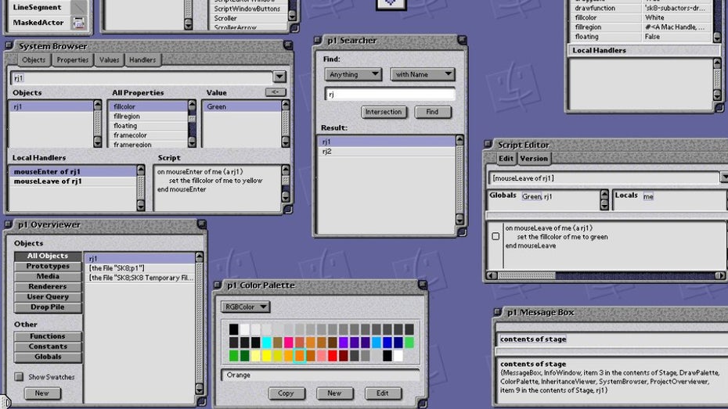This screenshot has height=409, width=728.
Task: Click the back arrow button above the Value list
Action: [x=275, y=92]
